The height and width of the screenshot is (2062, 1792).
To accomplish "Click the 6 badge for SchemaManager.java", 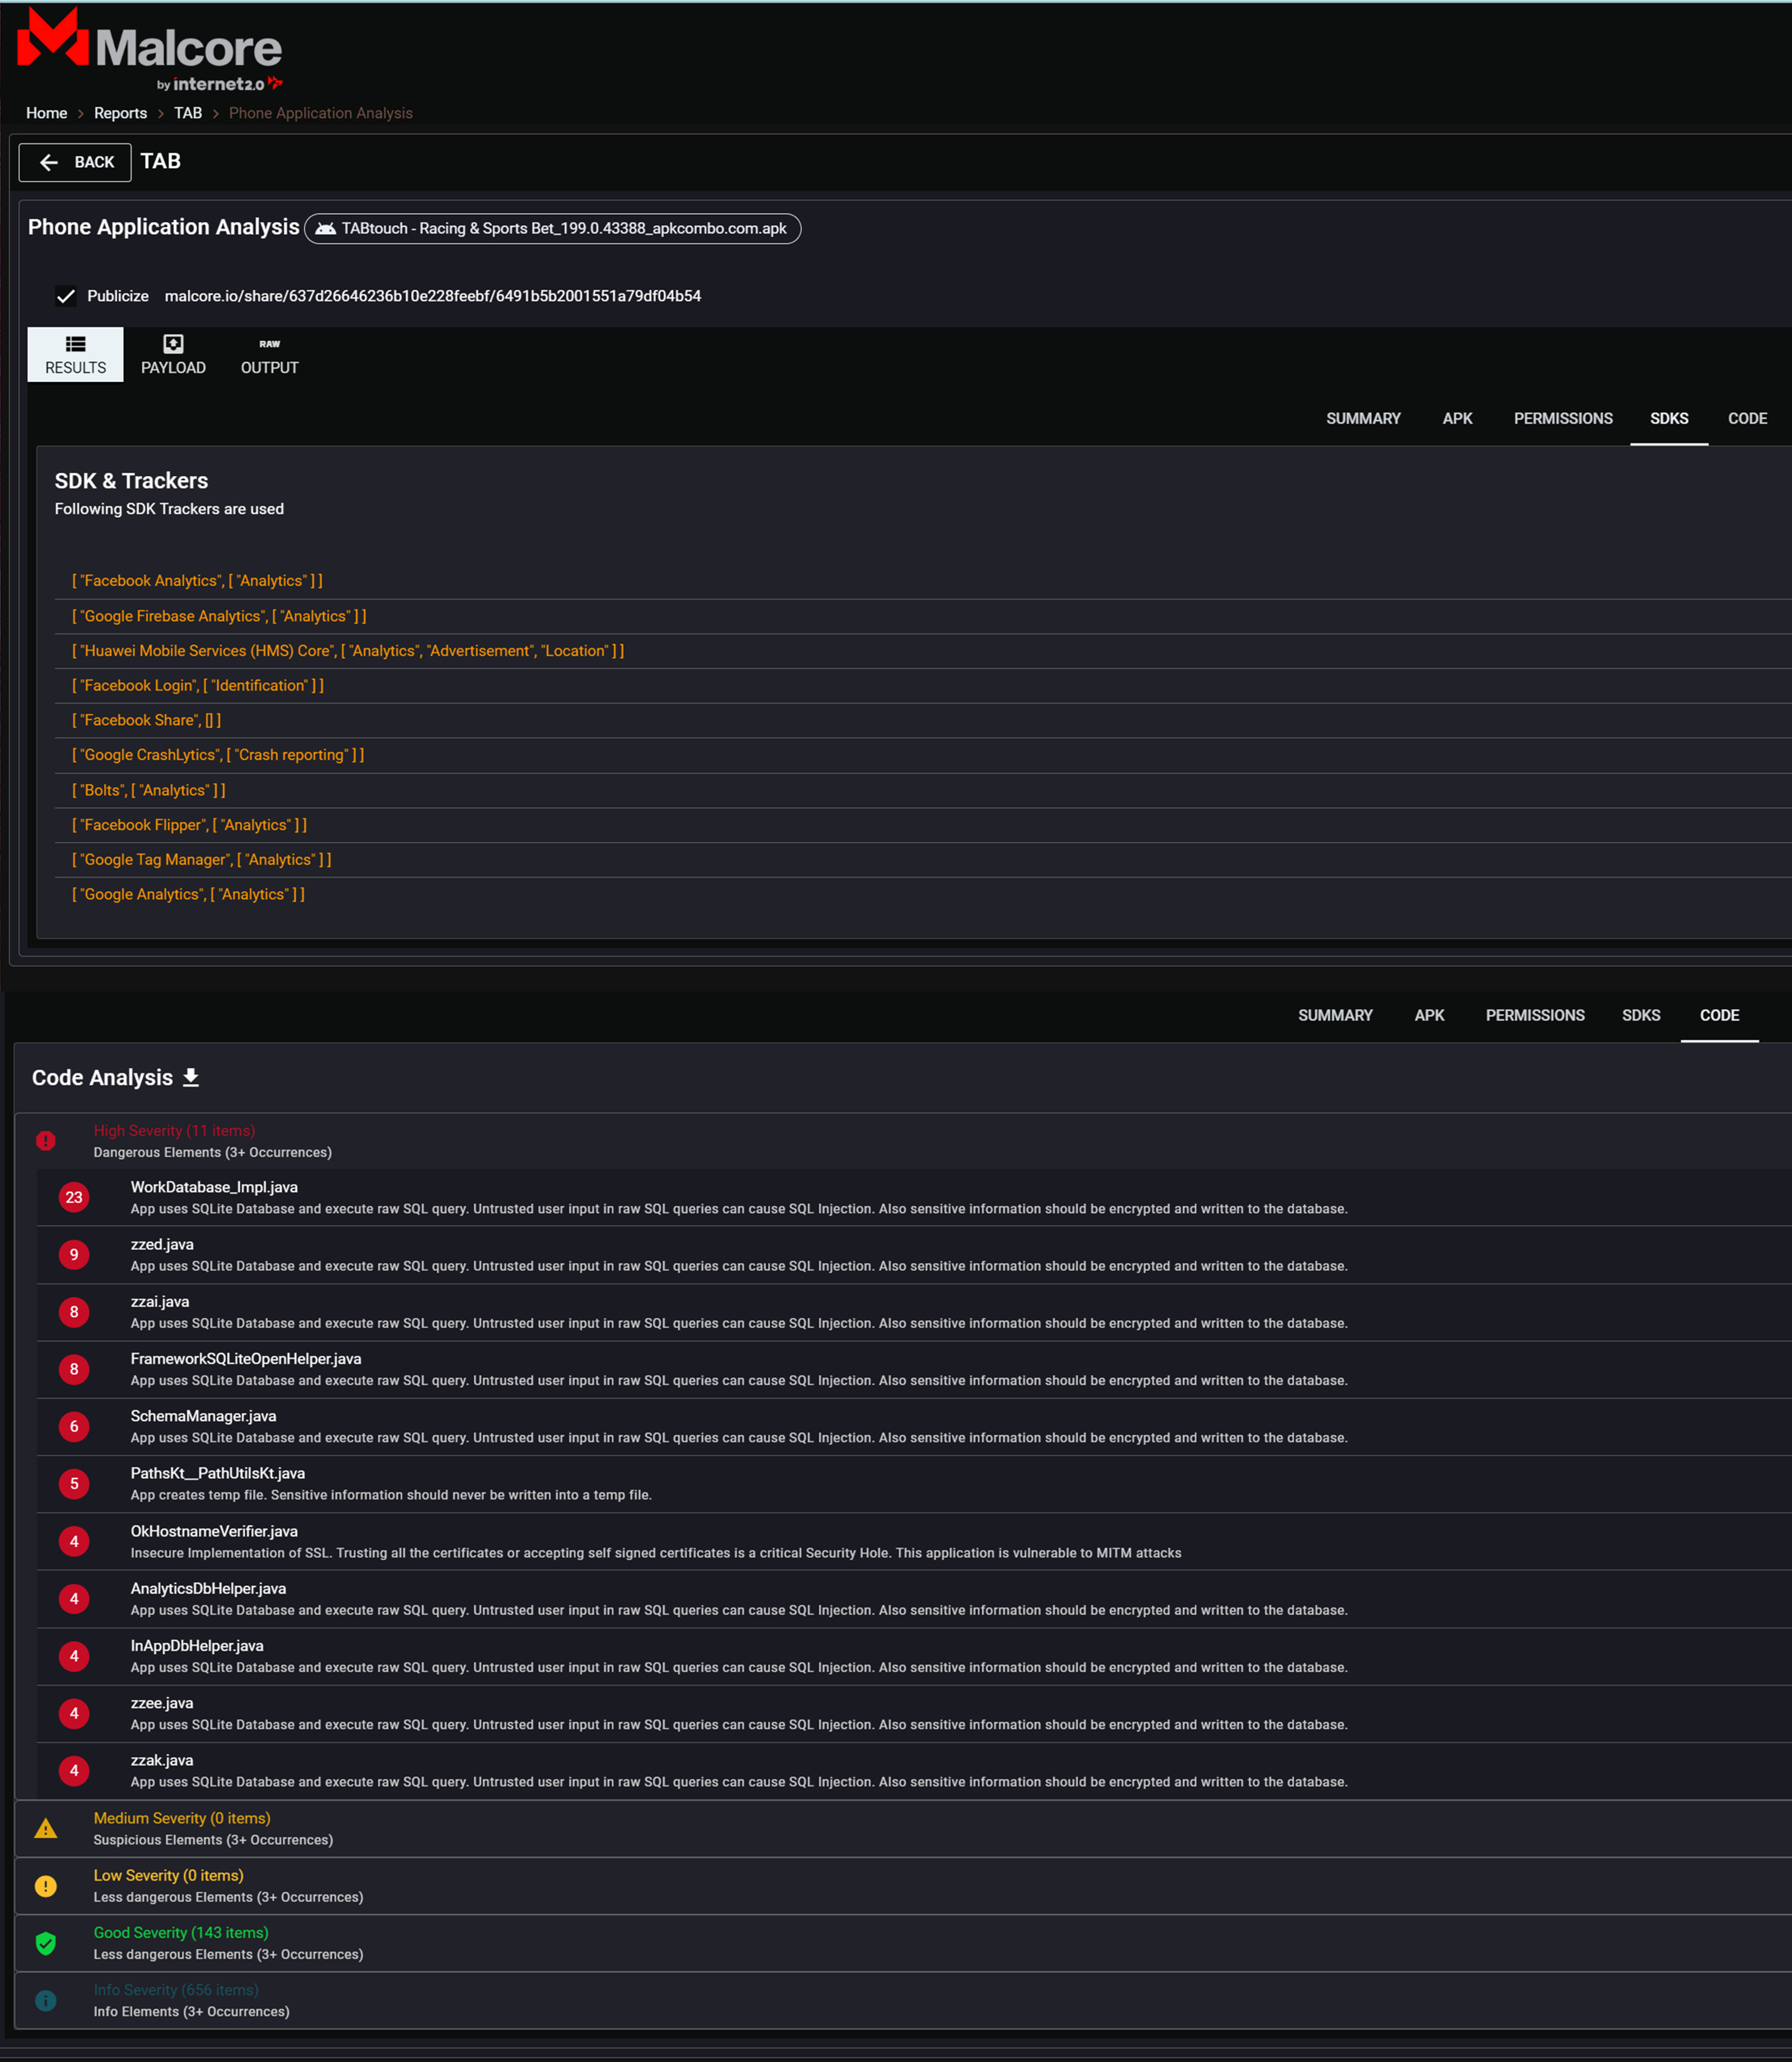I will [74, 1426].
